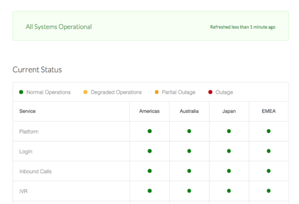Click the Login status dot for EMEA
This screenshot has height=204, width=299.
coord(269,151)
